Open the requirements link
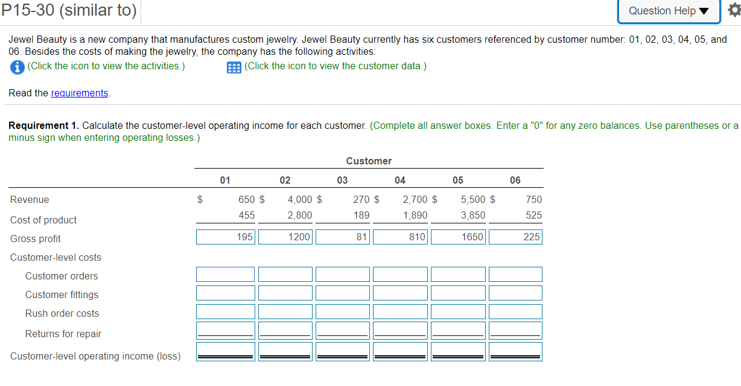 [x=79, y=93]
